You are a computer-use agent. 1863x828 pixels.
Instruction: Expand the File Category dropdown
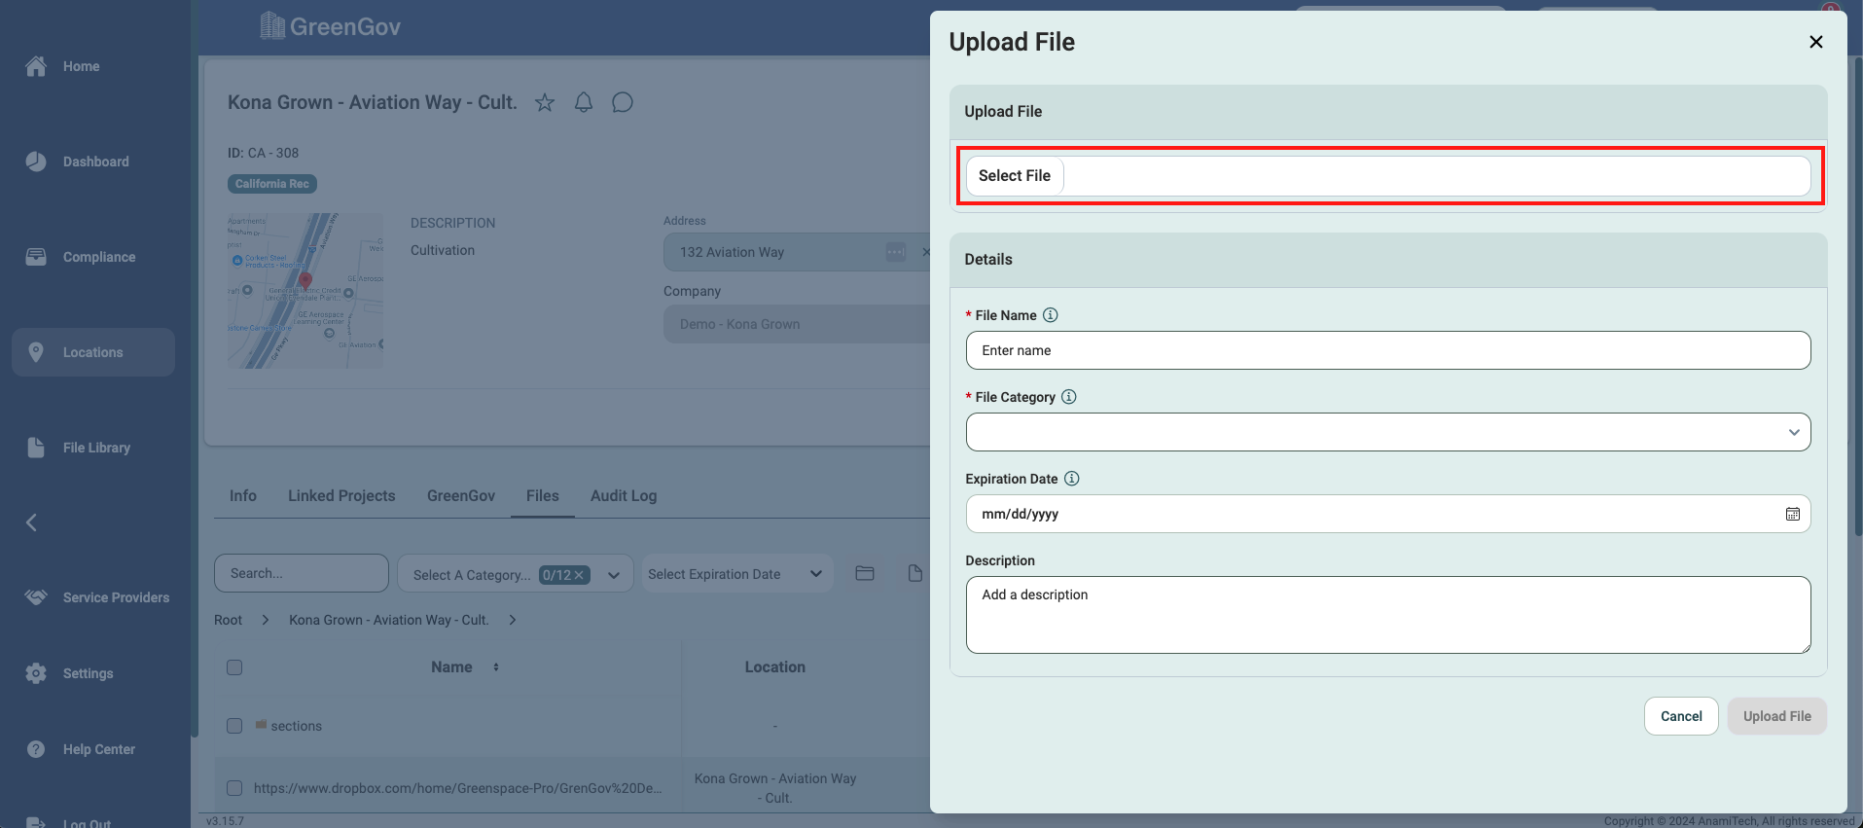(x=1387, y=432)
